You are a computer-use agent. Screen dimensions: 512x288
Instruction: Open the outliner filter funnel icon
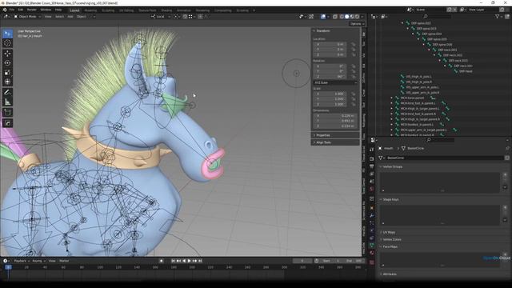point(498,16)
